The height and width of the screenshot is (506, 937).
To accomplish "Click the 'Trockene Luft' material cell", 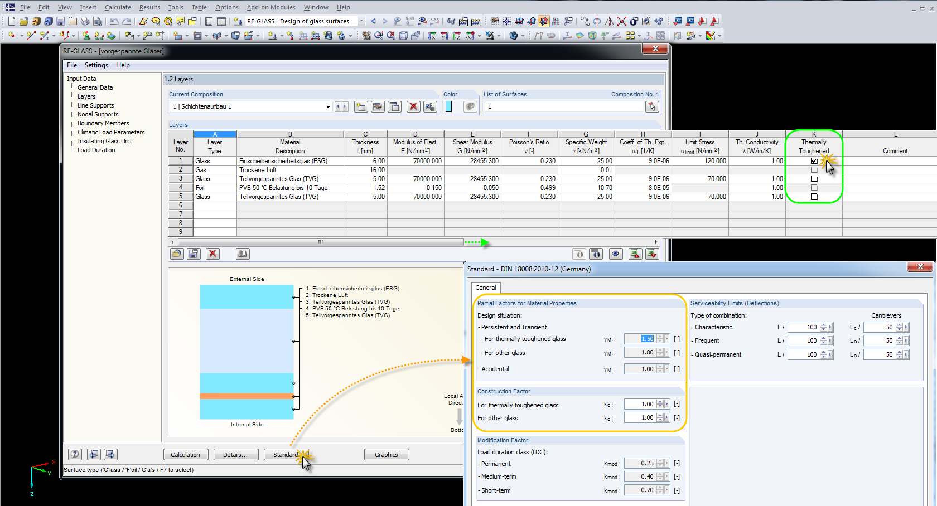I will coord(290,170).
